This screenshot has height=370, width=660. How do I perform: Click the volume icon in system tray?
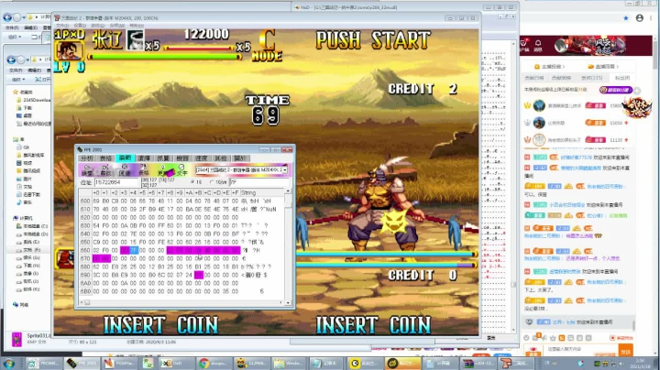click(x=621, y=364)
